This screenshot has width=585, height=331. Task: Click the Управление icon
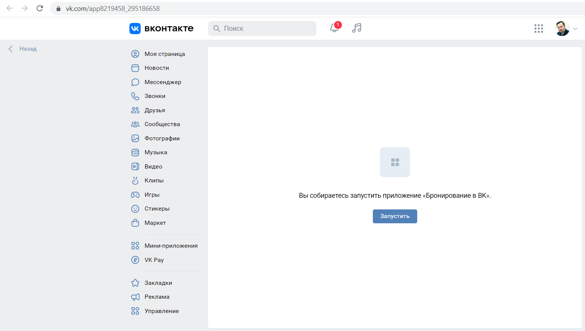pyautogui.click(x=135, y=311)
